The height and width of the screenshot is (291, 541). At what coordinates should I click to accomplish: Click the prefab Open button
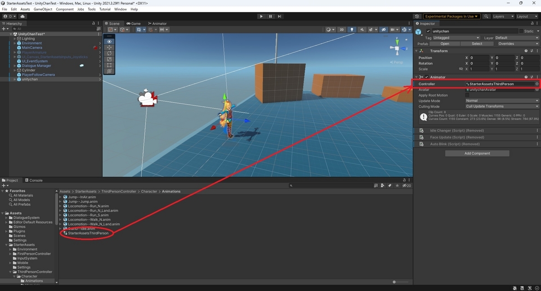tap(445, 44)
